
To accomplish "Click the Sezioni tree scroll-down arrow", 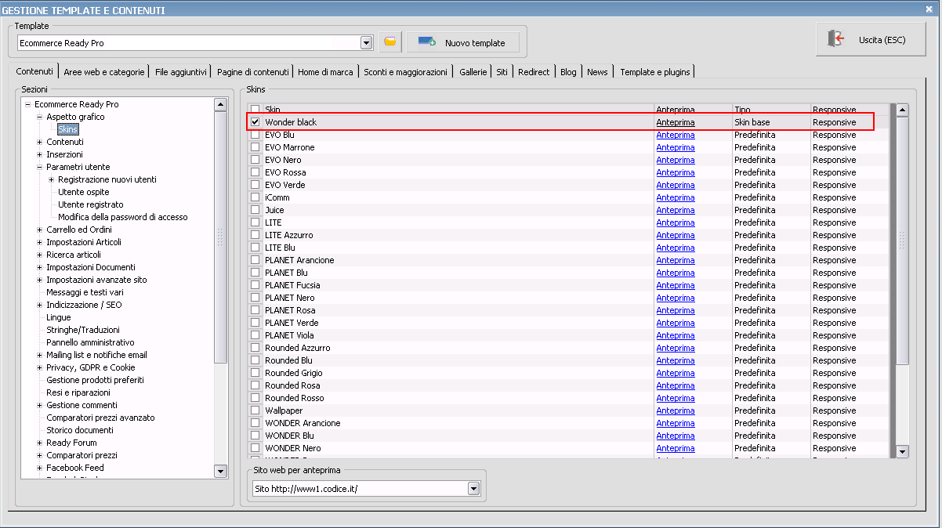I will [220, 471].
